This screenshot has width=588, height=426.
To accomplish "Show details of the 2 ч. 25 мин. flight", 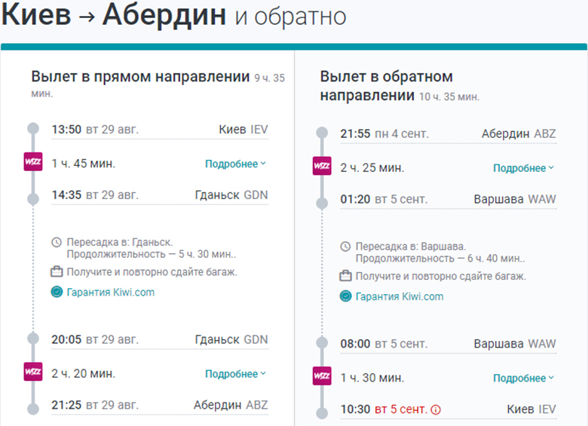I will pos(523,168).
